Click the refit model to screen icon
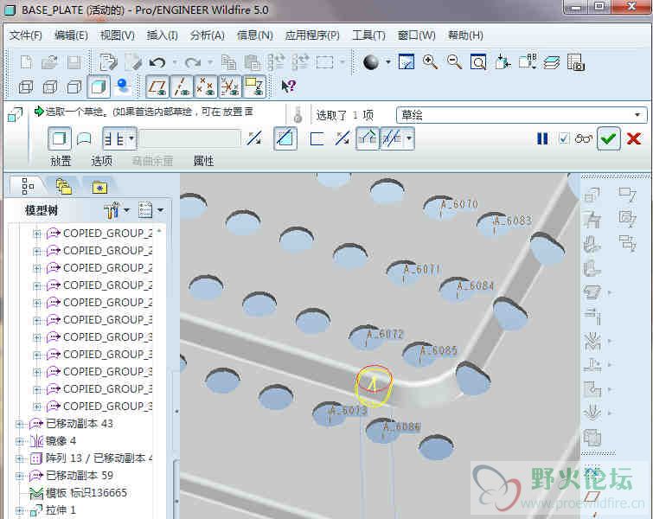 coord(478,62)
